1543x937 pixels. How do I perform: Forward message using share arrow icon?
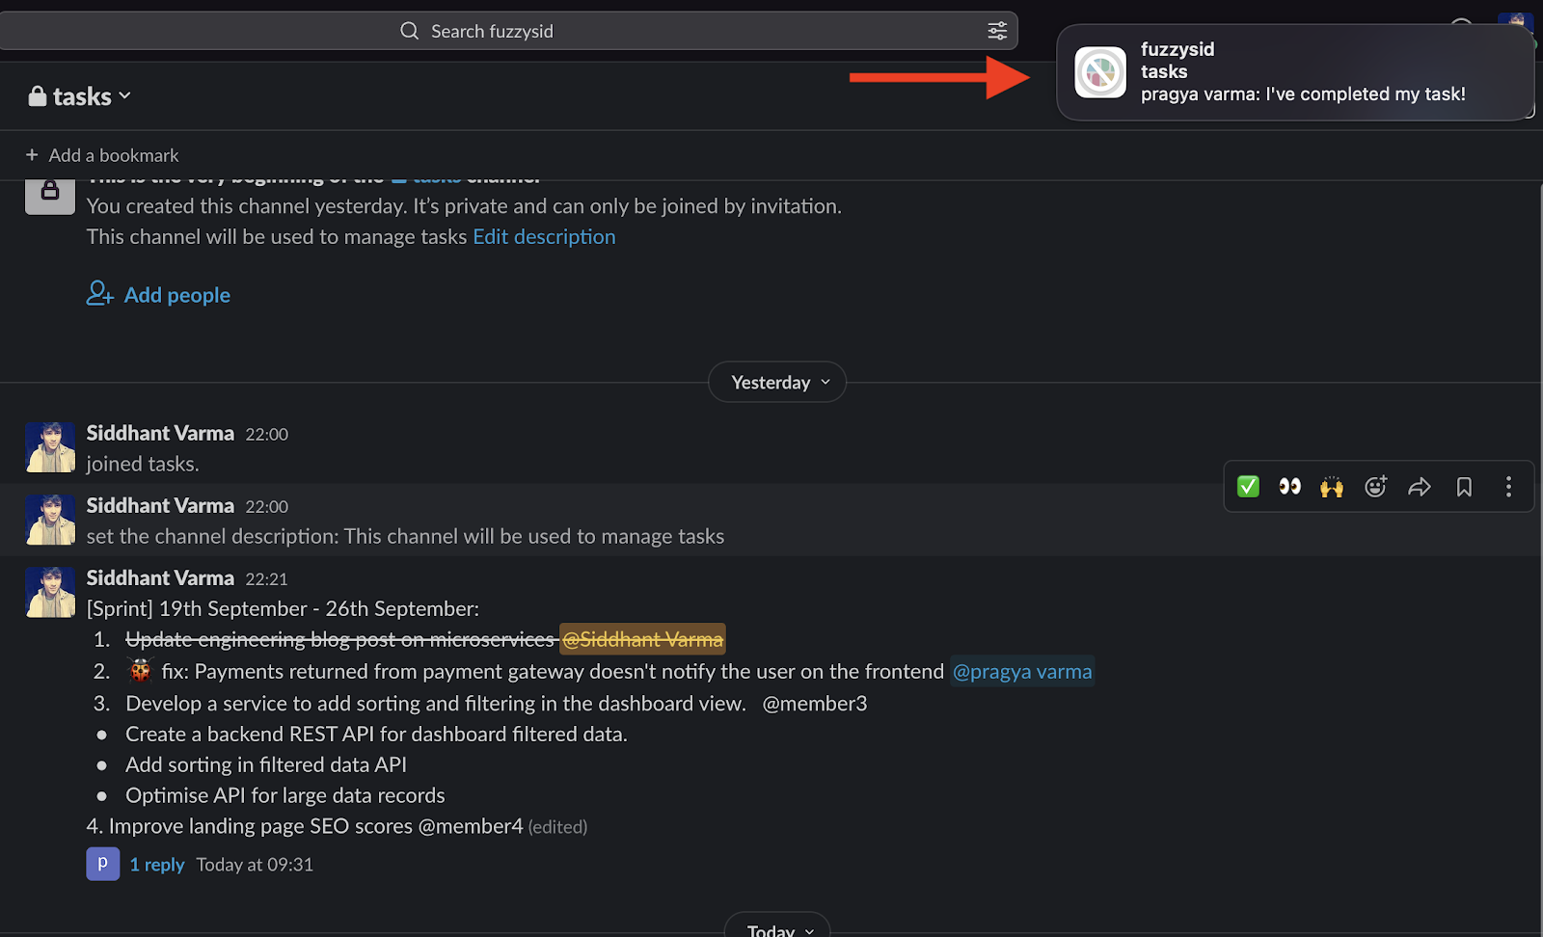point(1419,487)
